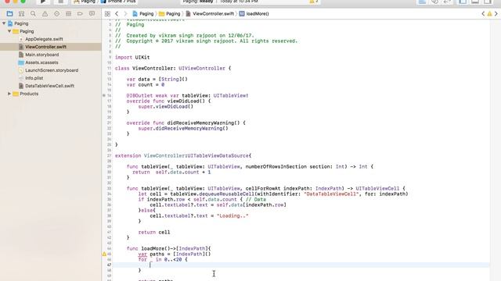Click the warning icon beside line 45
The image size is (501, 281).
point(104,254)
